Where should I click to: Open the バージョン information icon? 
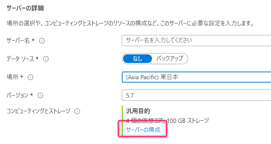point(40,95)
